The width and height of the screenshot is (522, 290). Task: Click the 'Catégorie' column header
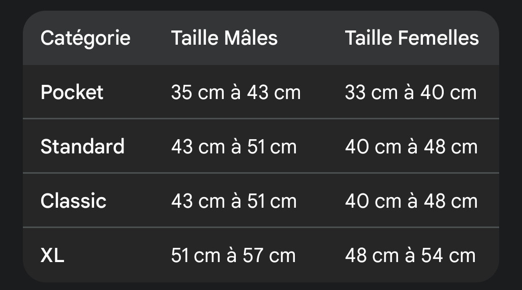pyautogui.click(x=85, y=38)
